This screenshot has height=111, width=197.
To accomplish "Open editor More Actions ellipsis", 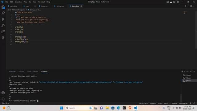I will (194, 6).
